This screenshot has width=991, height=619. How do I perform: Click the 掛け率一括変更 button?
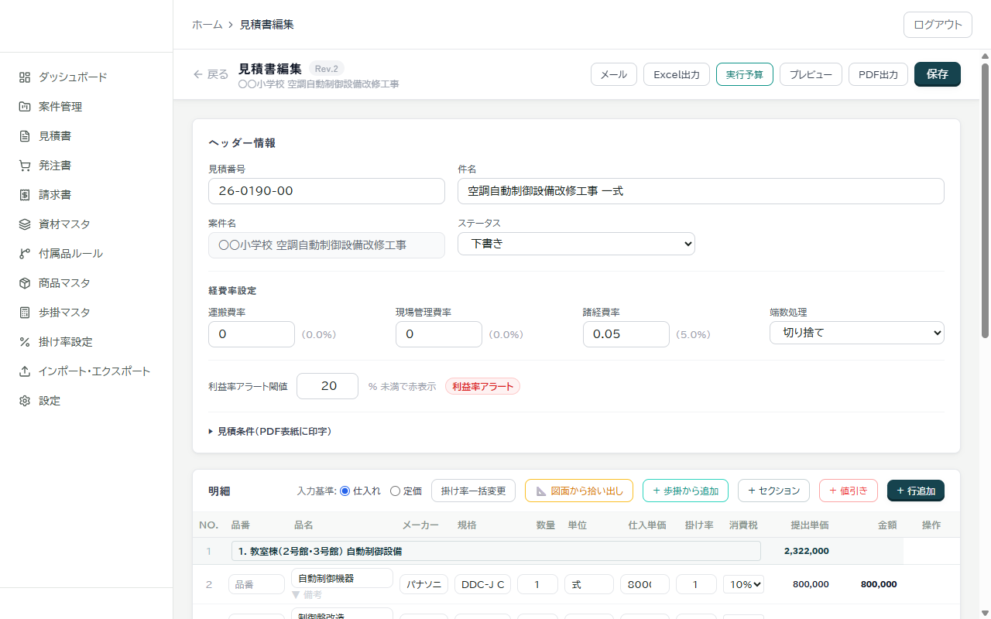473,491
